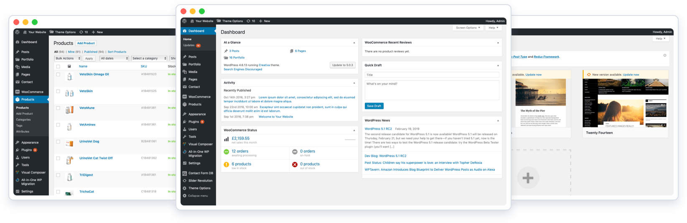Click the Collapse menu arrow icon
Viewport: 687px width, 223px height.
tap(185, 196)
